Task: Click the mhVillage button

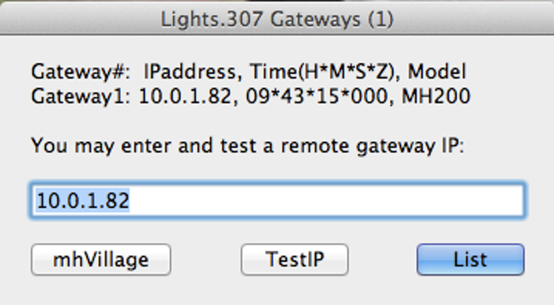Action: (x=101, y=260)
